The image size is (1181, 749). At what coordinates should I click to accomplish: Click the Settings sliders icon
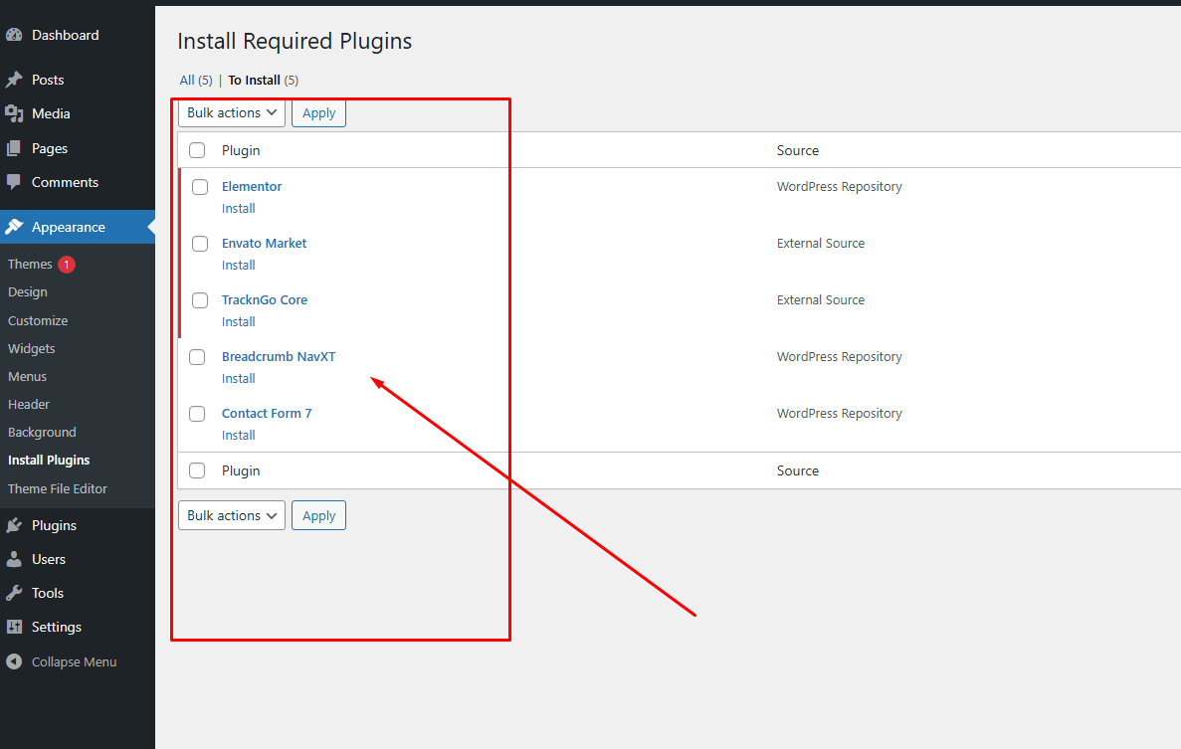[x=14, y=627]
